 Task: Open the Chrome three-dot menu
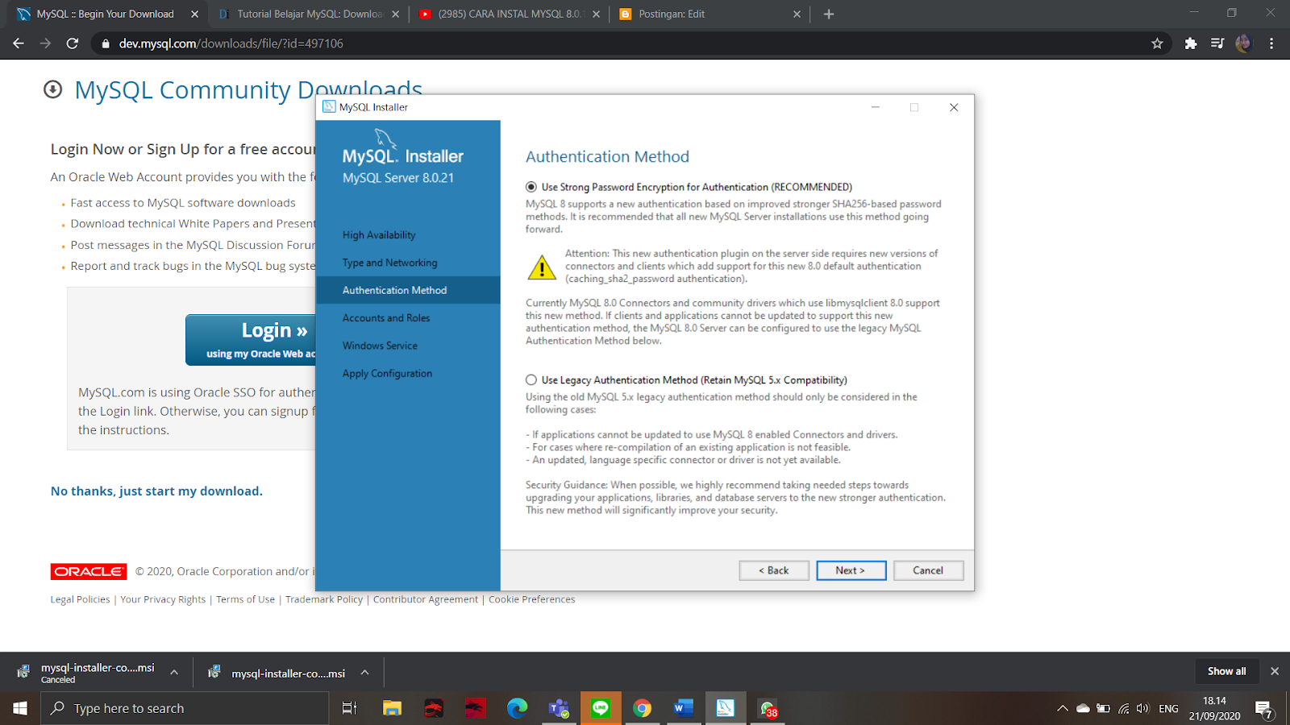(x=1271, y=43)
